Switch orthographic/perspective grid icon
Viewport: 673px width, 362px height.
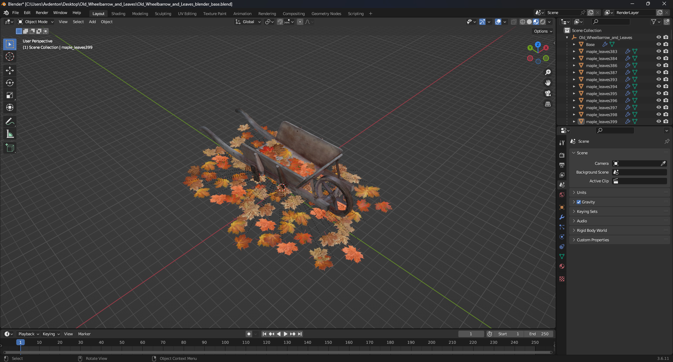click(x=548, y=104)
